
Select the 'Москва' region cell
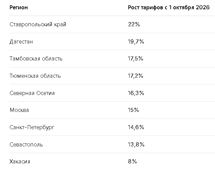(19, 110)
